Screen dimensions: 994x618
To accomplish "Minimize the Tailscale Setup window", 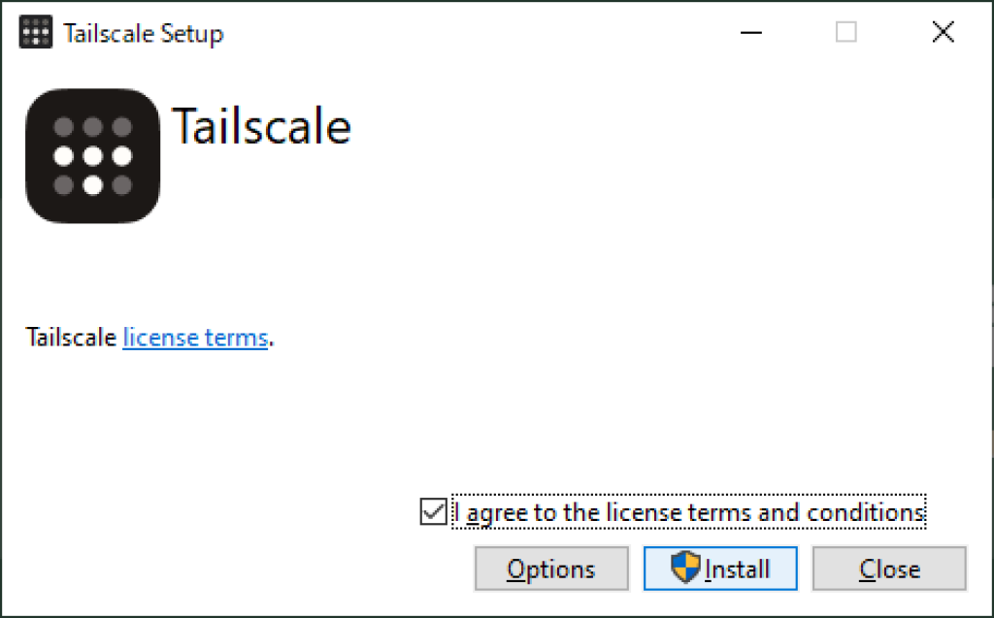I will tap(749, 32).
